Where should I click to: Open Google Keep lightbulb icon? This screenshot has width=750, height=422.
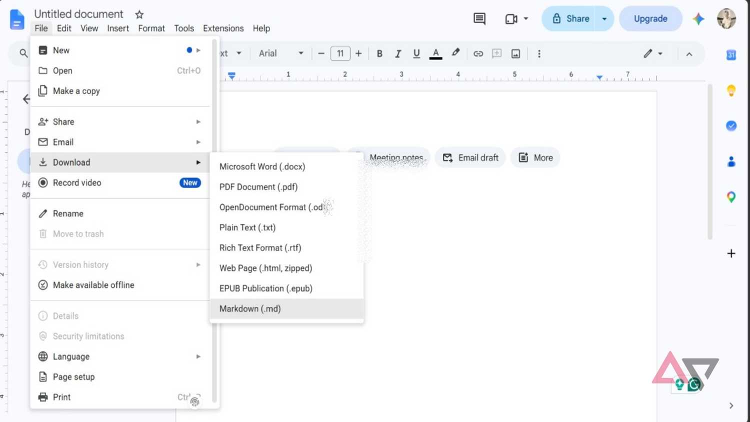731,90
